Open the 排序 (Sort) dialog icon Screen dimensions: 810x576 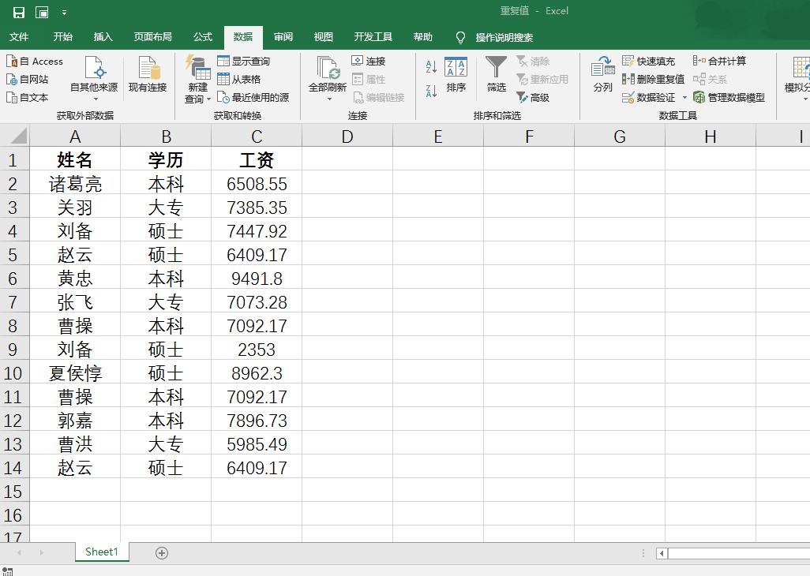point(457,79)
